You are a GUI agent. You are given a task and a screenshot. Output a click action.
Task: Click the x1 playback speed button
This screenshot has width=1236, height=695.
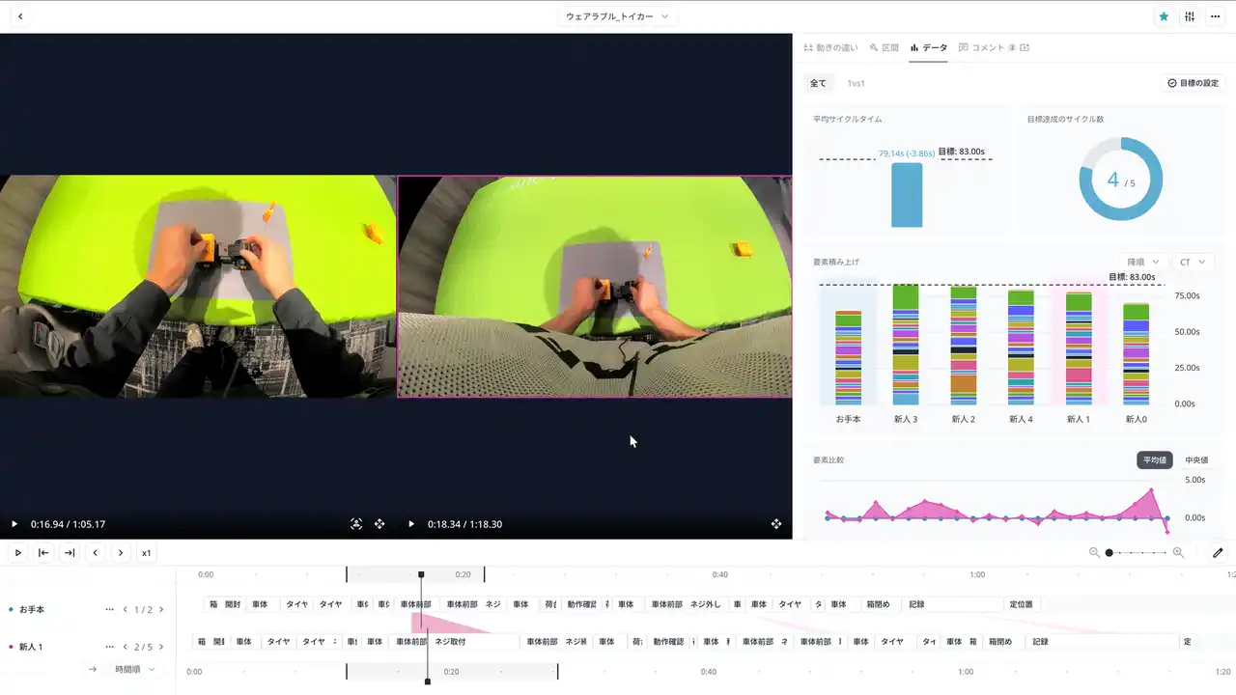pos(147,553)
